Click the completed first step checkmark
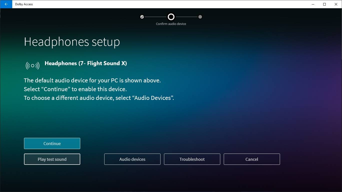 coord(142,17)
